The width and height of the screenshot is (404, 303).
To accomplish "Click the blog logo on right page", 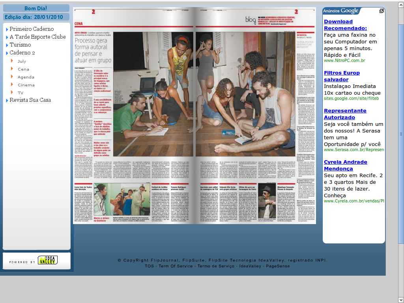I will (x=251, y=19).
